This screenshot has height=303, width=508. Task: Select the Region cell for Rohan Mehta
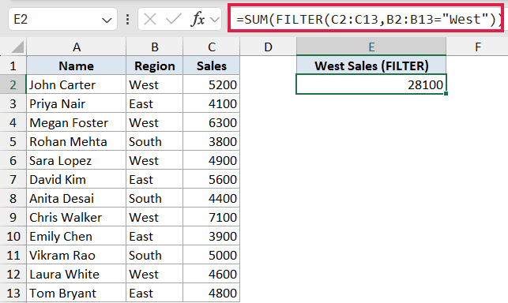tap(155, 141)
